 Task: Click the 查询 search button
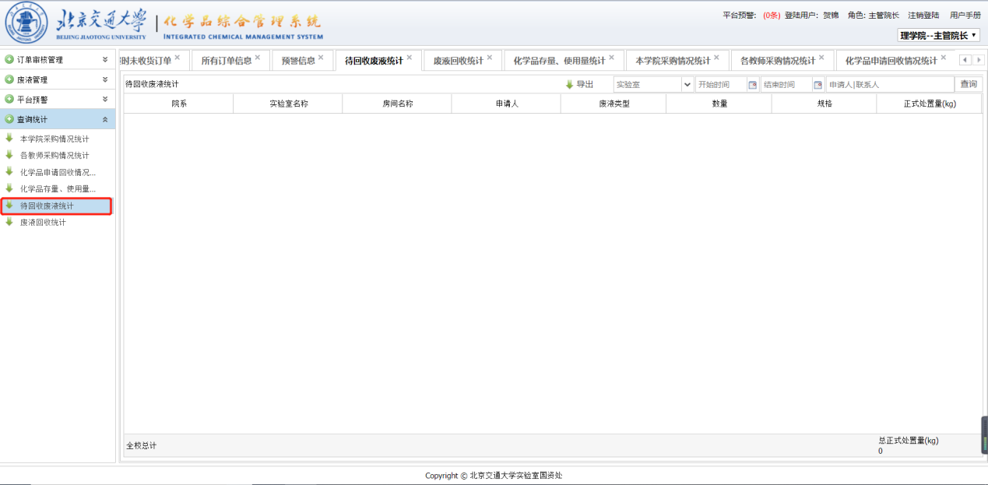(x=968, y=84)
